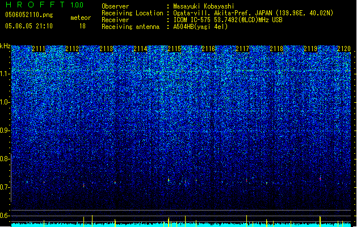Click the Observer label
This screenshot has height=227, width=357.
115,6
